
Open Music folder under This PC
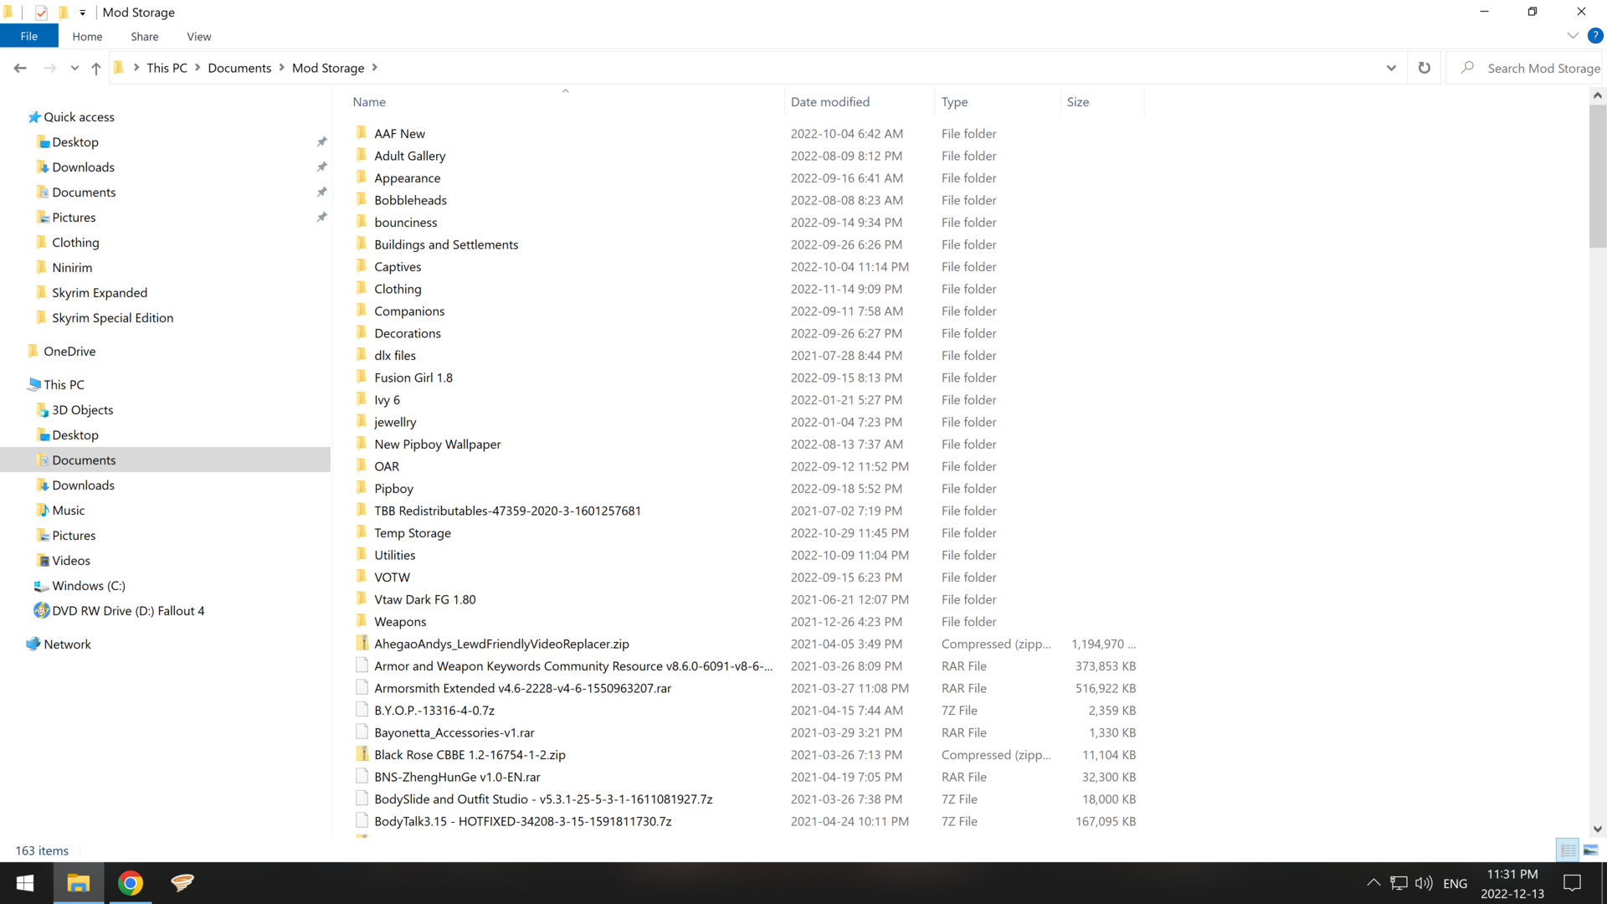click(x=68, y=511)
